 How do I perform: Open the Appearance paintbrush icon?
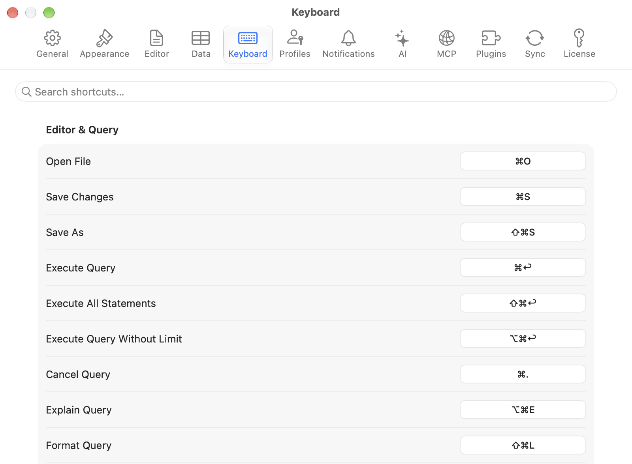click(x=105, y=38)
